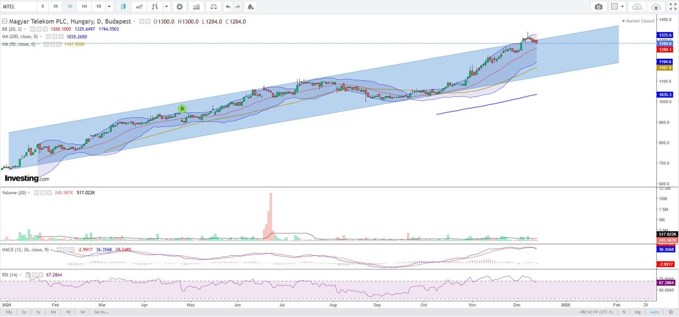Image resolution: width=679 pixels, height=317 pixels.
Task: Set range to 3y
Action: point(24,312)
